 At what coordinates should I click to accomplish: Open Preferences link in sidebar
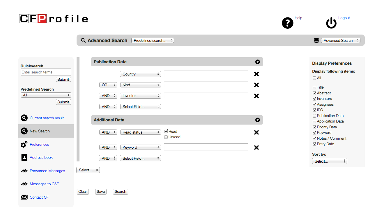[39, 144]
